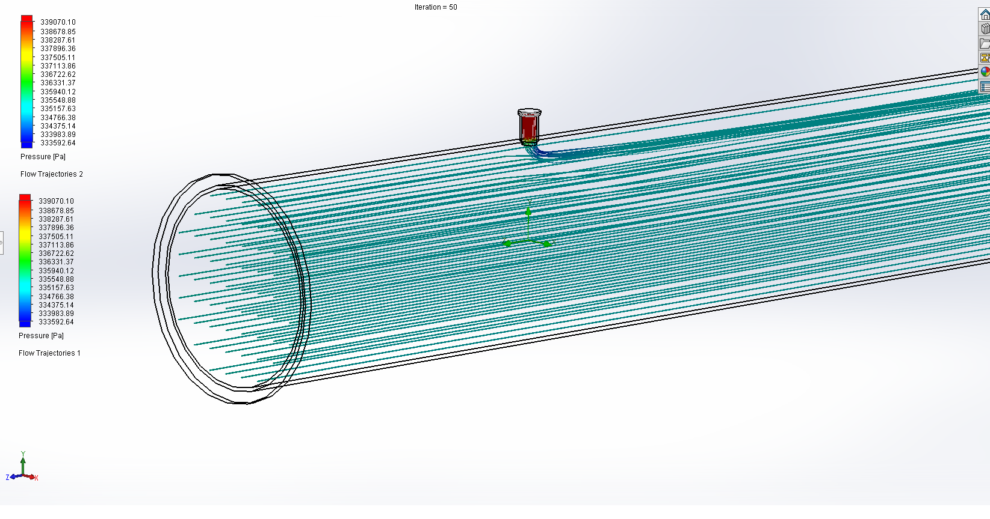This screenshot has height=519, width=990.
Task: Click value 337505.11 in the lower legend
Action: tap(56, 237)
